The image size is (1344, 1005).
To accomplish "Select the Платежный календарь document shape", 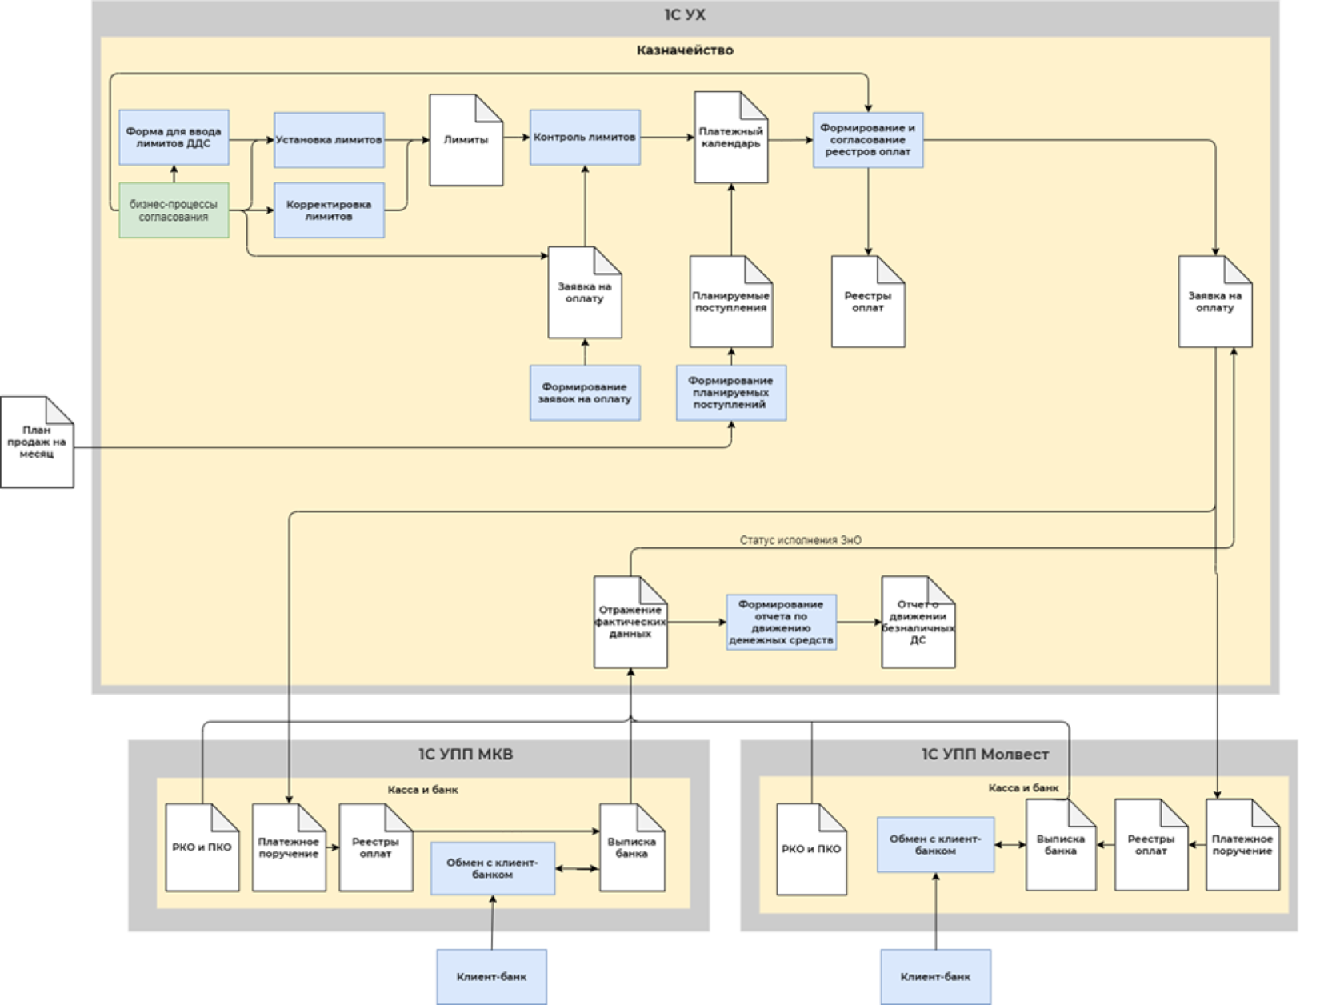I will point(731,138).
